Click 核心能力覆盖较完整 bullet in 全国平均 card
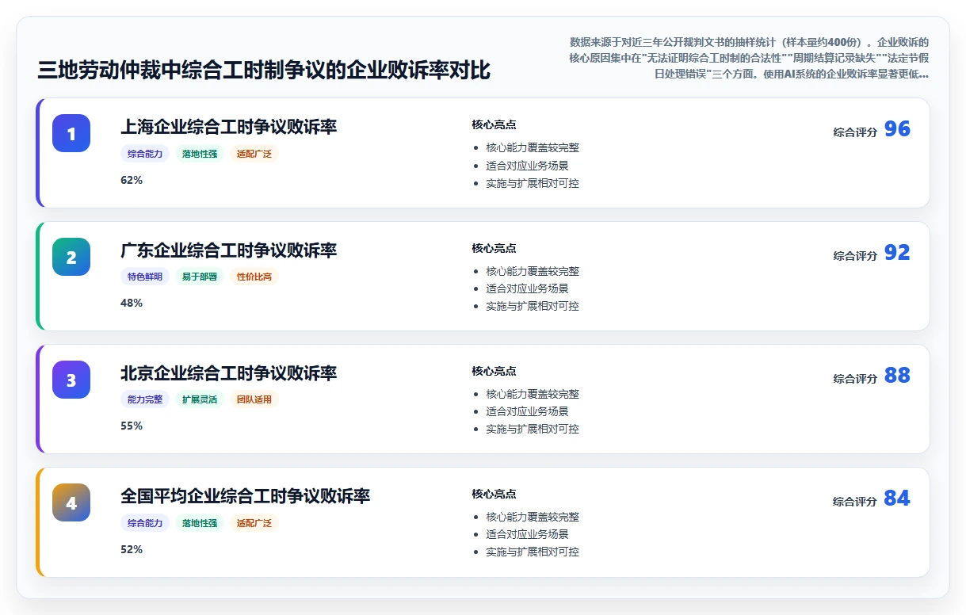Image resolution: width=966 pixels, height=615 pixels. [533, 517]
